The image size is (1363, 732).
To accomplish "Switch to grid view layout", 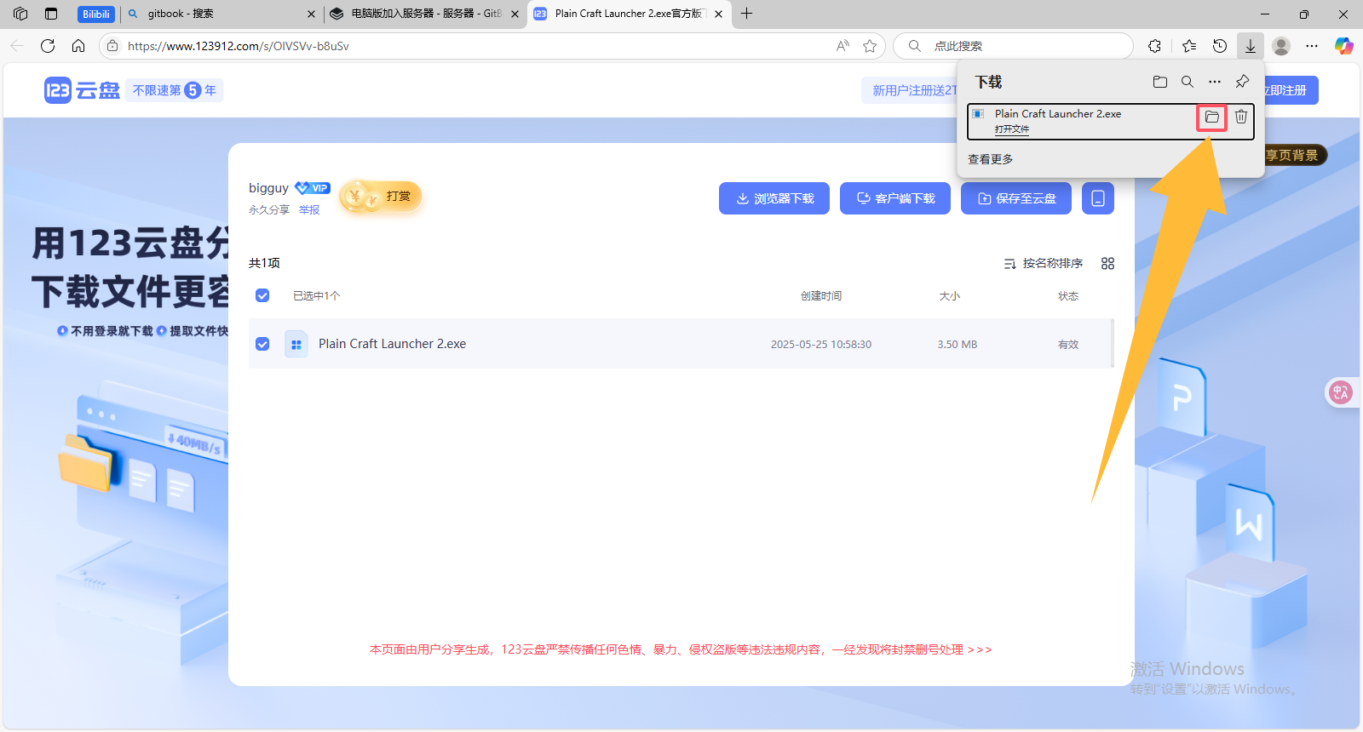I will (x=1107, y=264).
